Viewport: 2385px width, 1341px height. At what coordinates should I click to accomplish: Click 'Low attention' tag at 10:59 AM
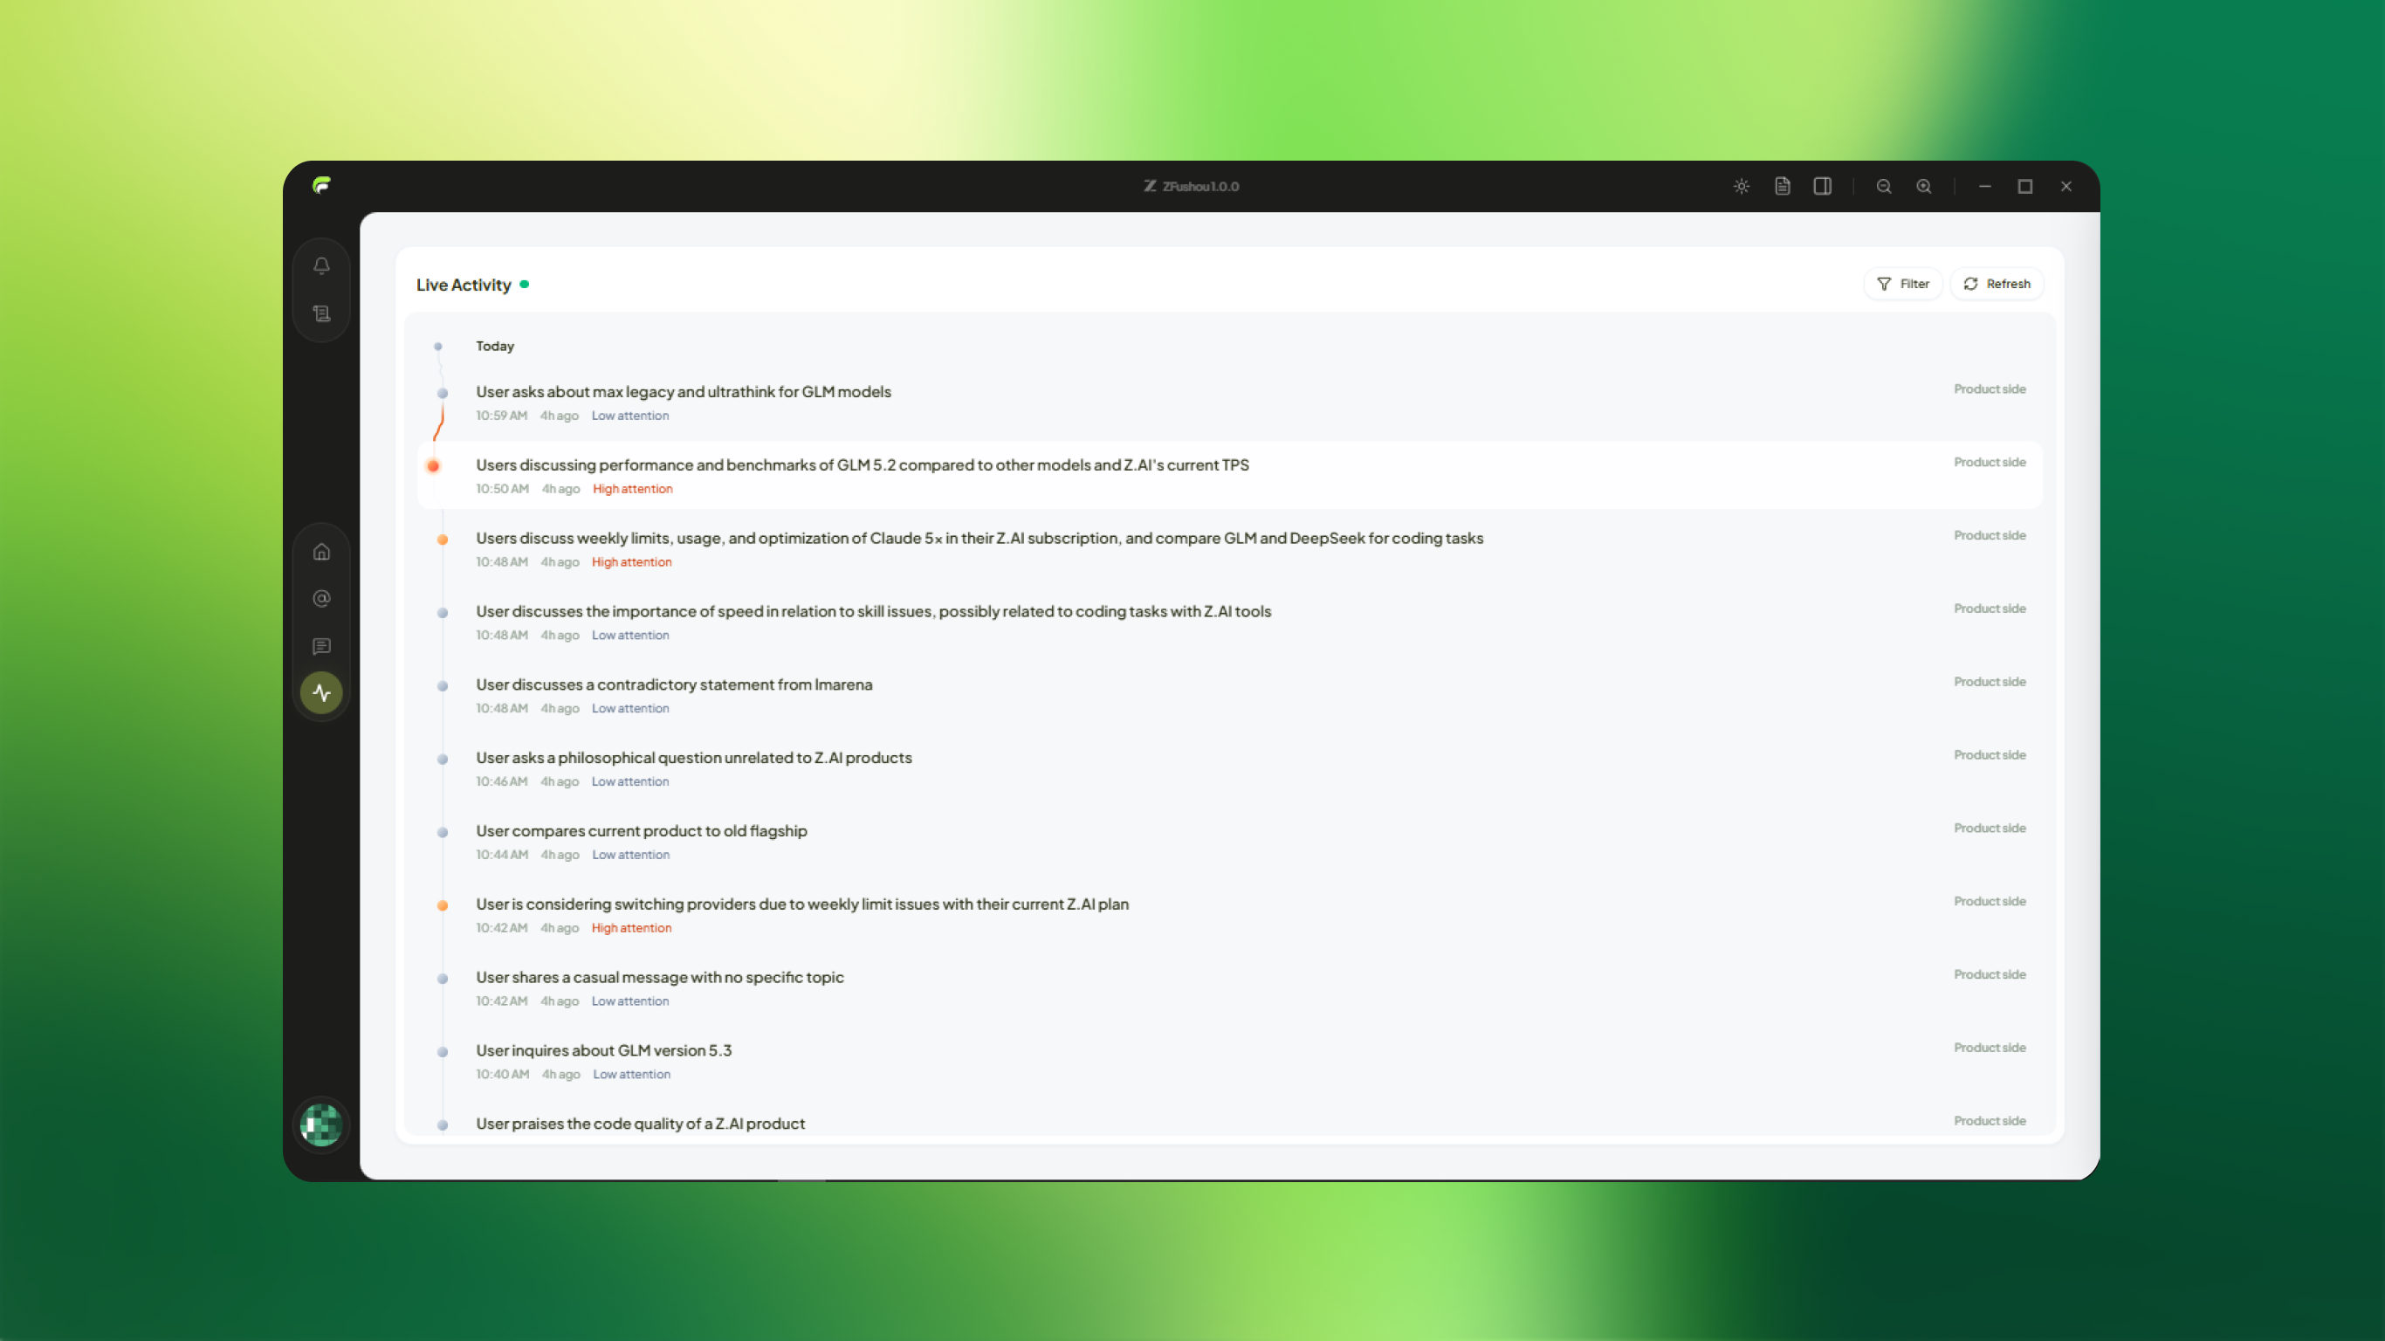coord(630,416)
